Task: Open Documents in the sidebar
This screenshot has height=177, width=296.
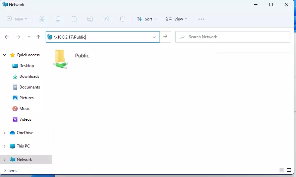Action: pos(29,87)
